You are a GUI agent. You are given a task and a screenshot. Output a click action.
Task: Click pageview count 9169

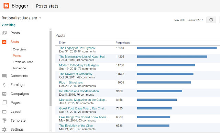point(119,91)
